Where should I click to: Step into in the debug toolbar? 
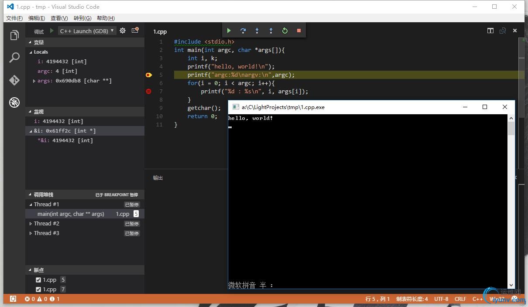pos(257,31)
